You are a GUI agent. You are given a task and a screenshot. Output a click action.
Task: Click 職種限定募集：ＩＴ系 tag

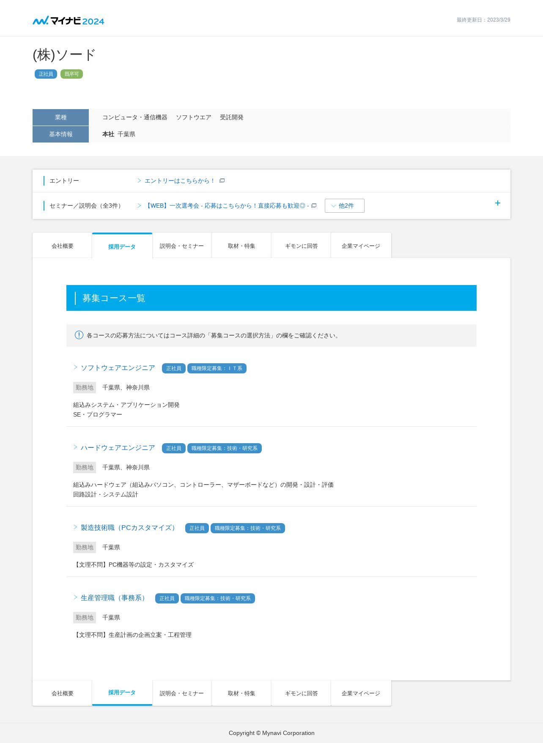coord(217,368)
